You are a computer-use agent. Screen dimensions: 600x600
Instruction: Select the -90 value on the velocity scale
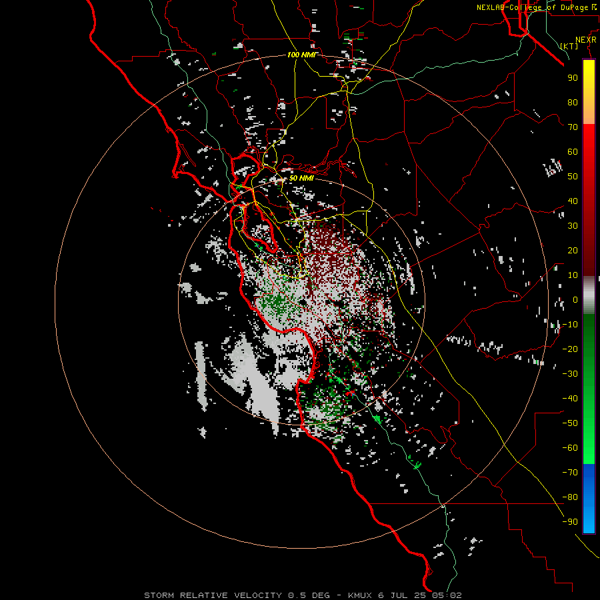point(570,522)
